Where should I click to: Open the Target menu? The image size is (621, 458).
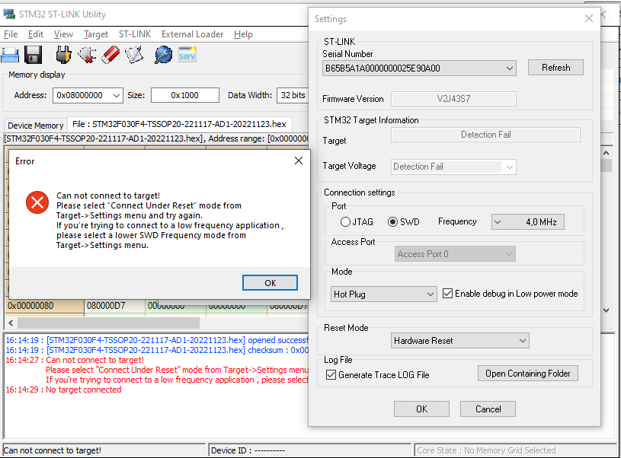click(96, 34)
